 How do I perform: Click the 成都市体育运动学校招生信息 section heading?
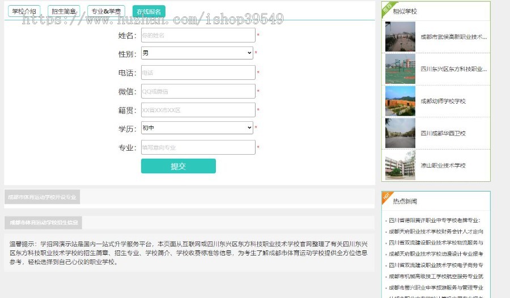(43, 223)
